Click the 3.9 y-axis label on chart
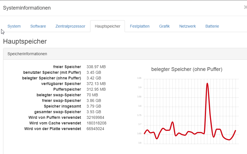 tap(139, 88)
